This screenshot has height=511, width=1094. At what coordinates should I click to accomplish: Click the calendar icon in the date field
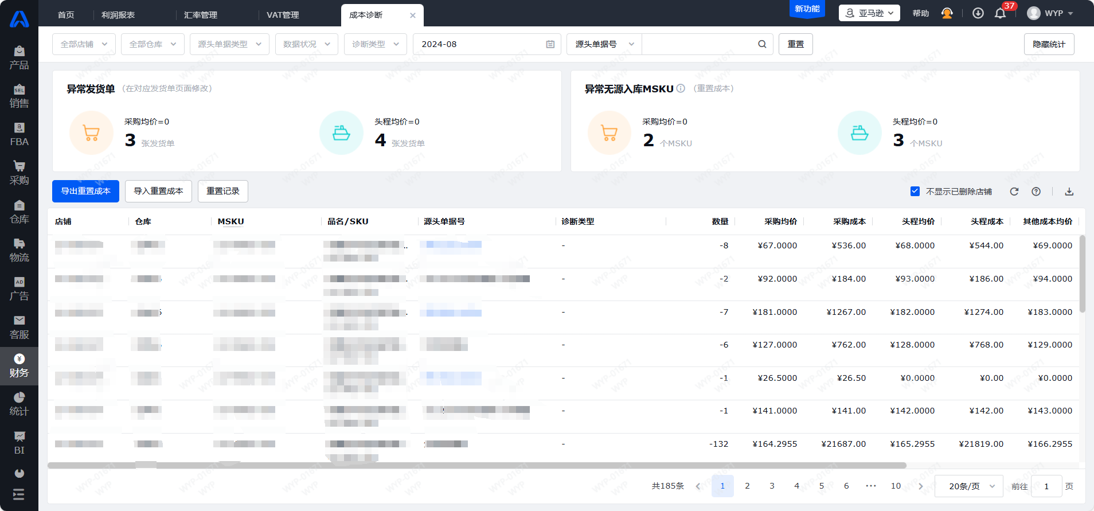(x=550, y=44)
